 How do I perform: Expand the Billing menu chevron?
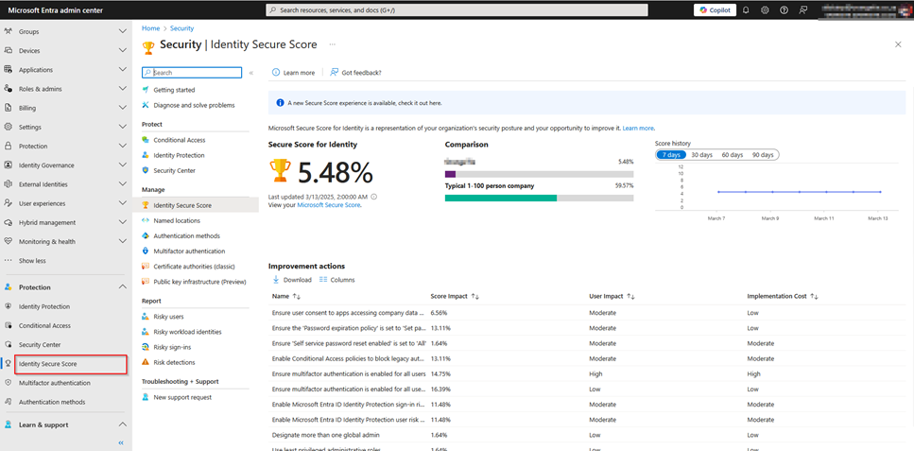click(123, 108)
